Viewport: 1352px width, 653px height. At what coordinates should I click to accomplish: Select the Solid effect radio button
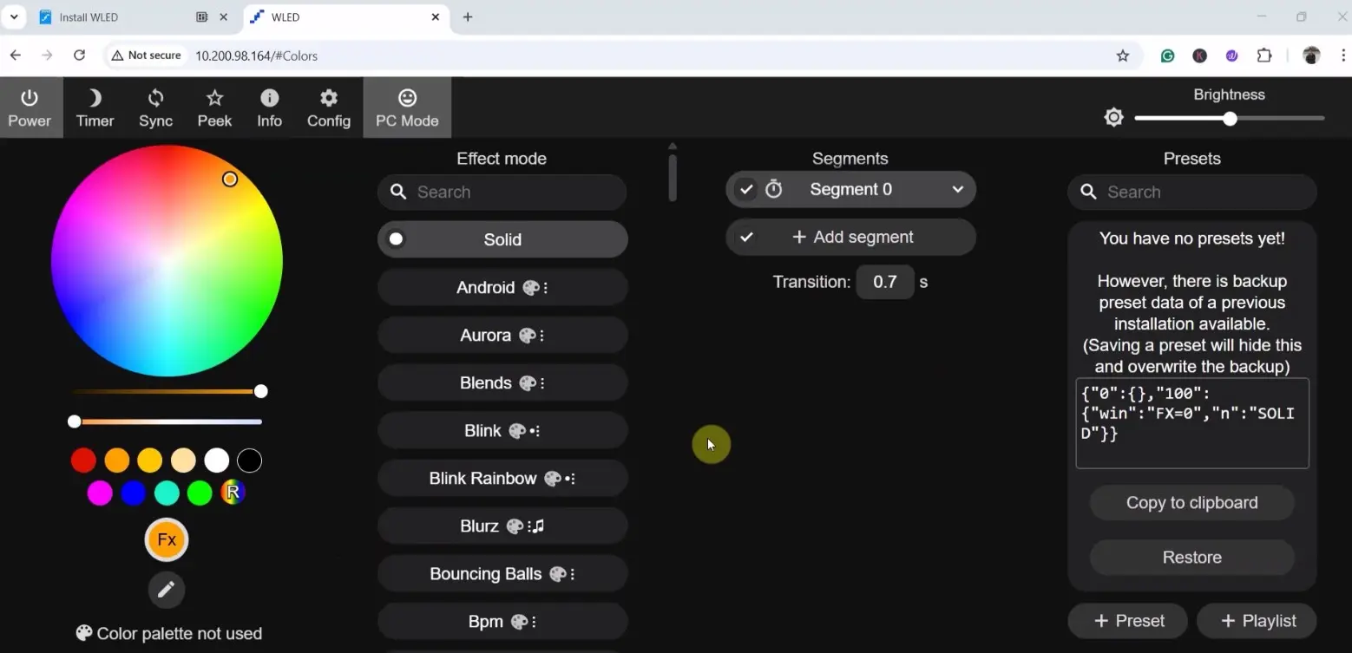coord(396,239)
